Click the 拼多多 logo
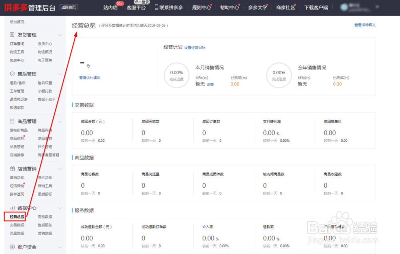 click(16, 7)
